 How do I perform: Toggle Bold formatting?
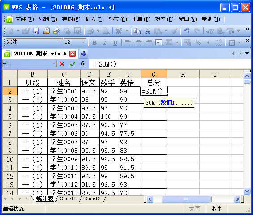point(94,42)
